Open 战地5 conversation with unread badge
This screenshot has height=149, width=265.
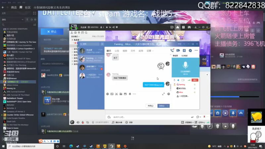pos(91,68)
